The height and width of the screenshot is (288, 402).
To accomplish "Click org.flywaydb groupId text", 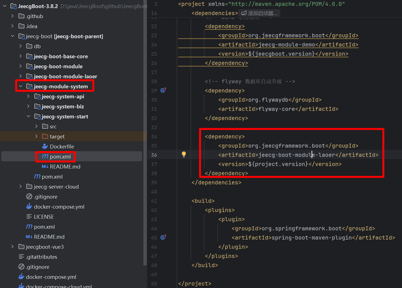I will (268, 100).
